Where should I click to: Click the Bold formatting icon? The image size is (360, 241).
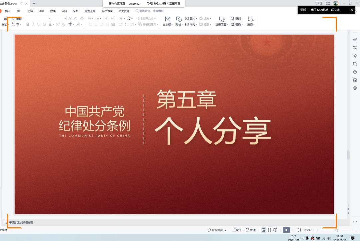tap(28, 24)
